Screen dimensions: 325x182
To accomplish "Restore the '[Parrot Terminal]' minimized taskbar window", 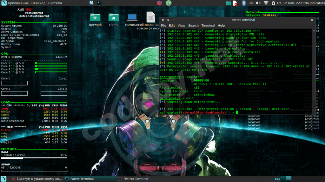I will (144, 179).
